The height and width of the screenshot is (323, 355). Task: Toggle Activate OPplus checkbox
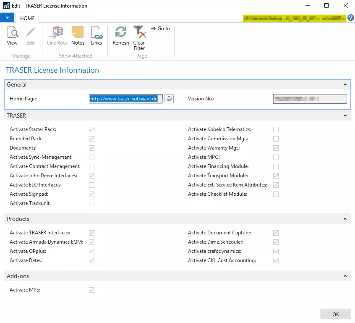[92, 251]
